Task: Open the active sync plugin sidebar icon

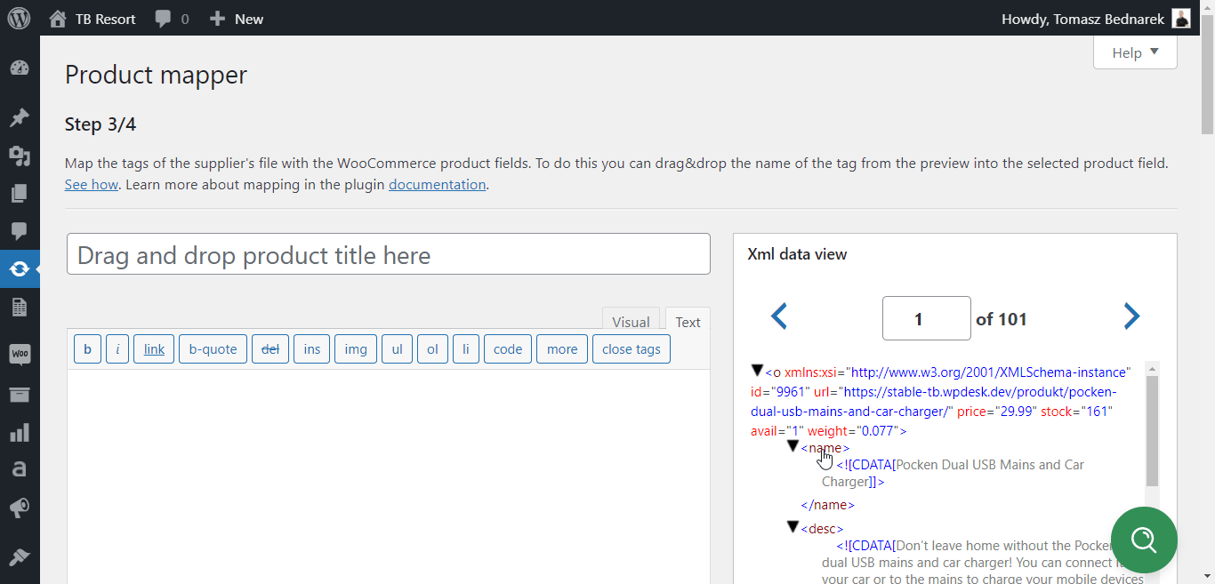Action: [20, 268]
